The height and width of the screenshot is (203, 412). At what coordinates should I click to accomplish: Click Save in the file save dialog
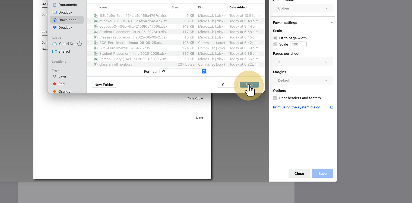coord(249,85)
